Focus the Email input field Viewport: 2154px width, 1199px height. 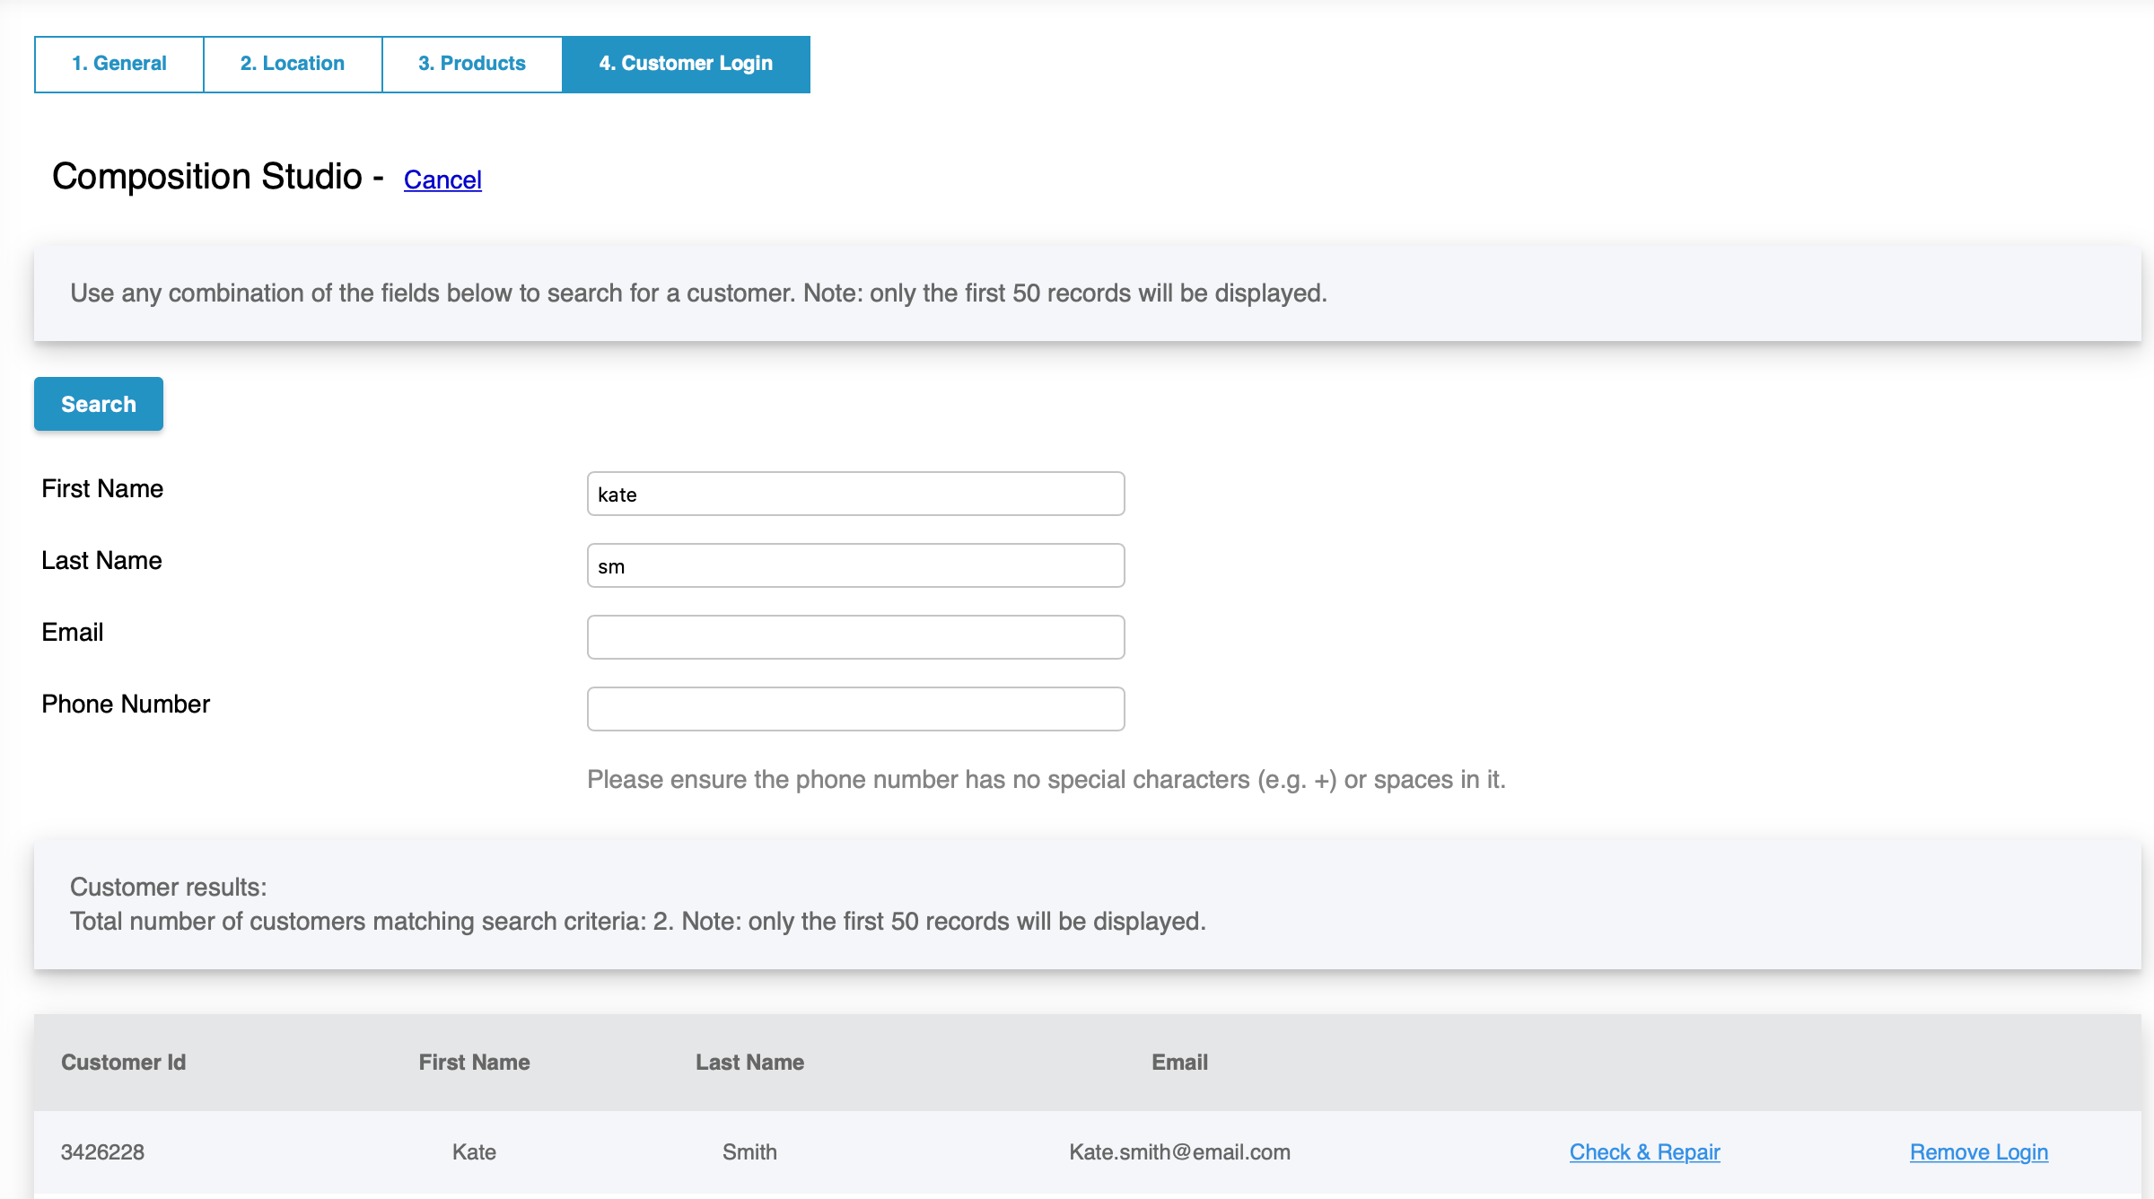pyautogui.click(x=854, y=636)
